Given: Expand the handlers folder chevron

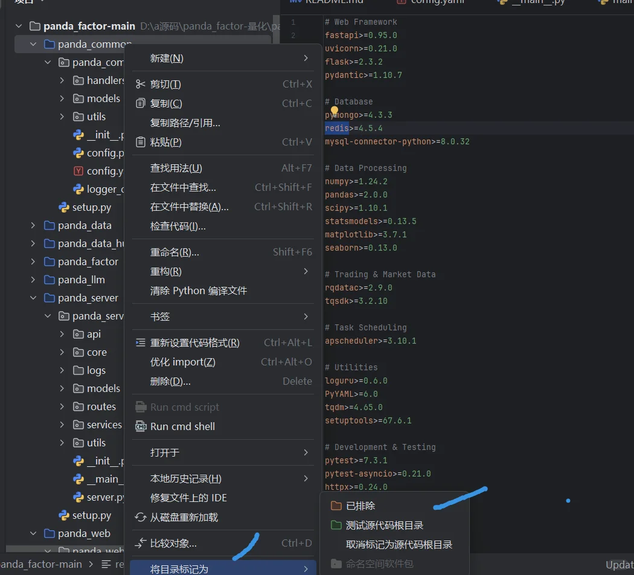Looking at the screenshot, I should (x=62, y=80).
